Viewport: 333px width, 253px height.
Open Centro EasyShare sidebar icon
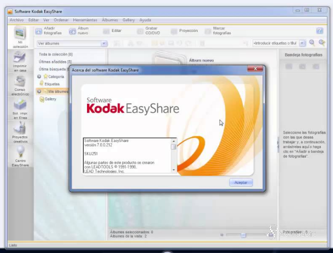(x=20, y=157)
